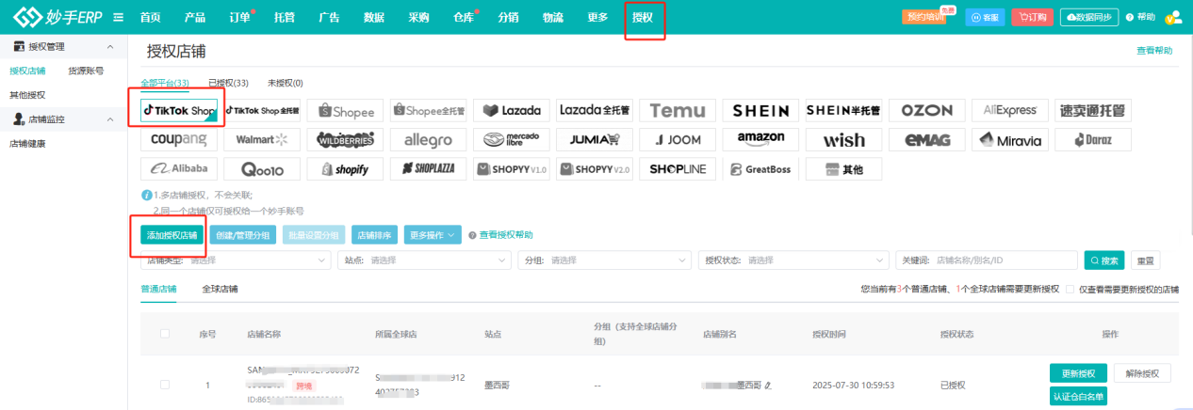This screenshot has width=1193, height=410.
Task: Click the 创建/管理分组 button
Action: 243,235
